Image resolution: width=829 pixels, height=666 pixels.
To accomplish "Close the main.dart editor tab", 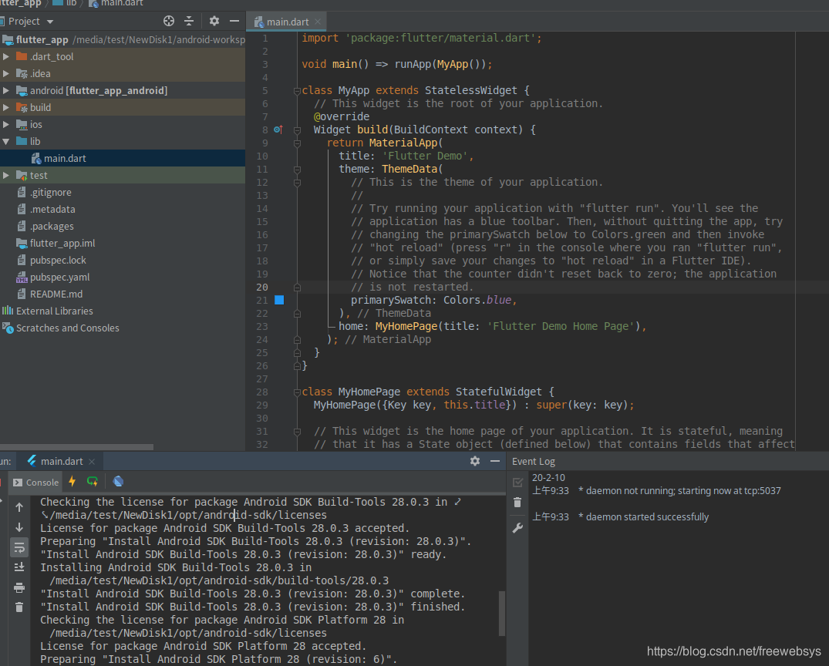I will 318,22.
